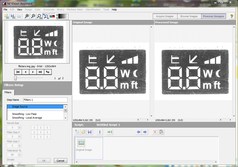Click the red X delete step icon
Image resolution: width=238 pixels, height=167 pixels.
pyautogui.click(x=155, y=132)
